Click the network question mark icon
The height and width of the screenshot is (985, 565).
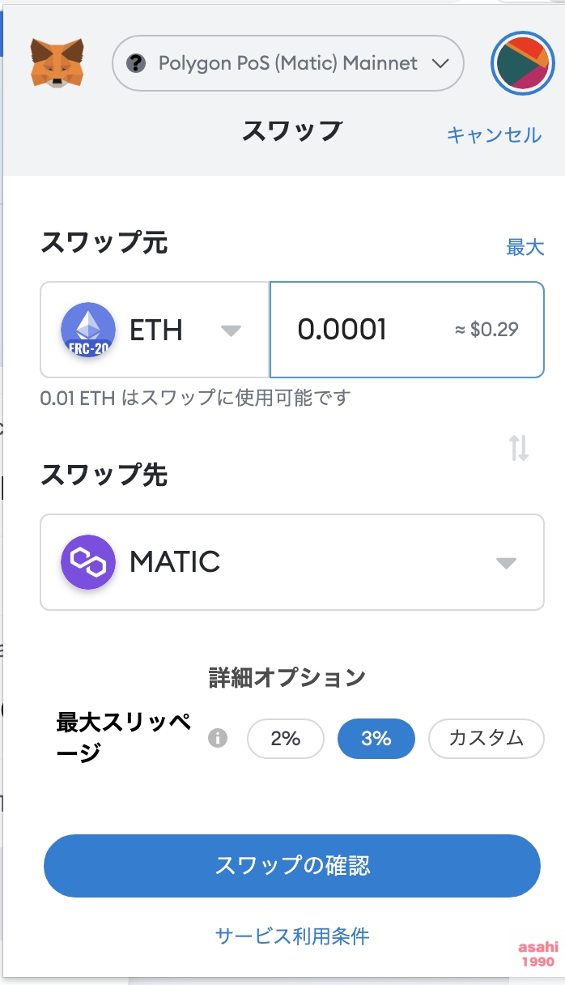pos(137,63)
